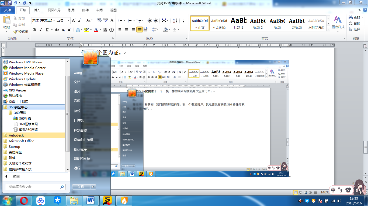Toggle Superscript formatting
The image size is (368, 206).
pos(69,30)
